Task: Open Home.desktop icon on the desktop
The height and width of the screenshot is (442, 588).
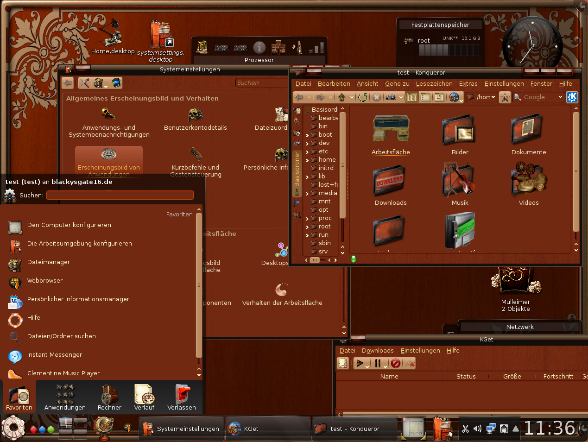Action: [113, 37]
